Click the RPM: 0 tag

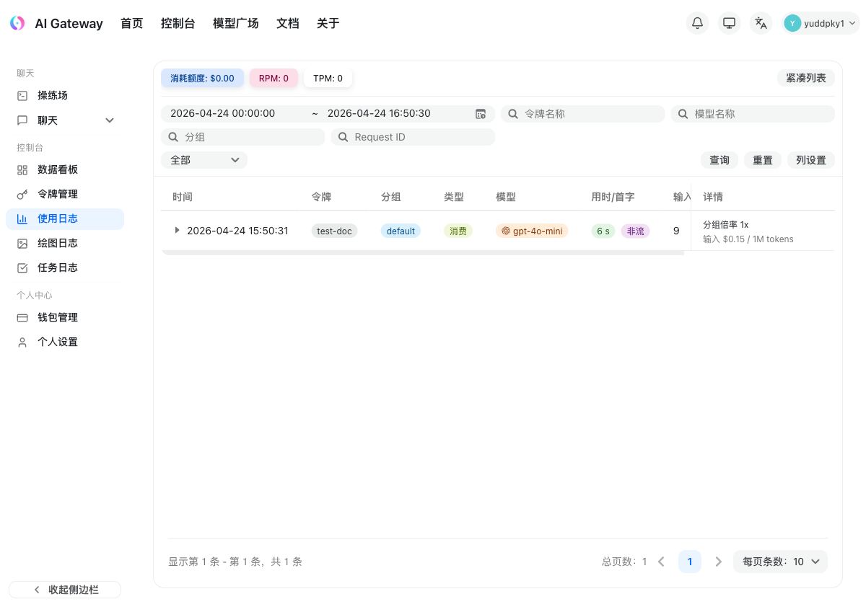pyautogui.click(x=274, y=78)
